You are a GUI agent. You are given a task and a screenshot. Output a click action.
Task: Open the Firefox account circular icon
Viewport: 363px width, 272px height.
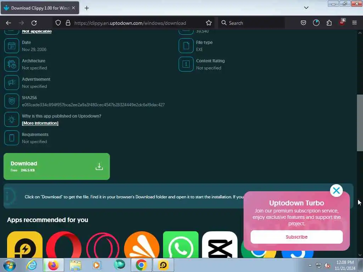[316, 23]
